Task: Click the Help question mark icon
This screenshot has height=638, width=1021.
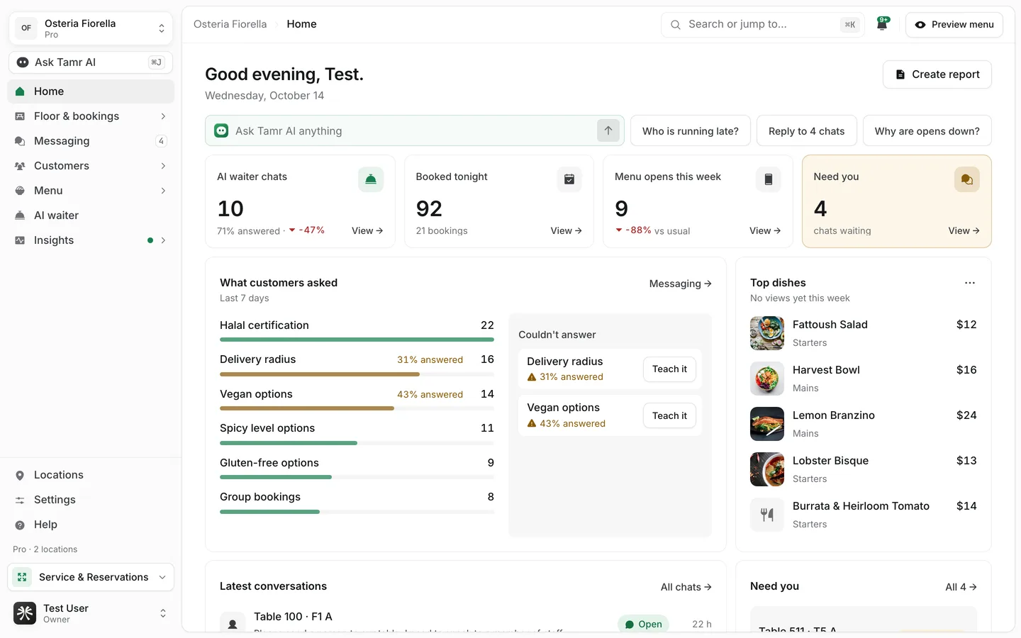Action: pyautogui.click(x=20, y=525)
